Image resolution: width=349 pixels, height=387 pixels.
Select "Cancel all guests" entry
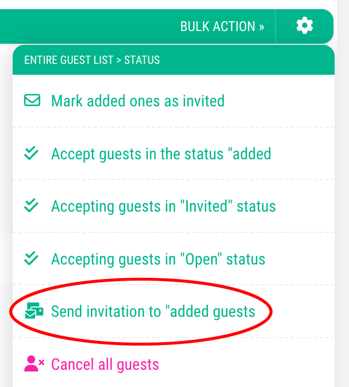[x=105, y=364]
